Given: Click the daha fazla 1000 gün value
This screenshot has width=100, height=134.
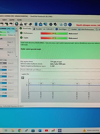Looking at the screenshot, I should tap(58, 64).
